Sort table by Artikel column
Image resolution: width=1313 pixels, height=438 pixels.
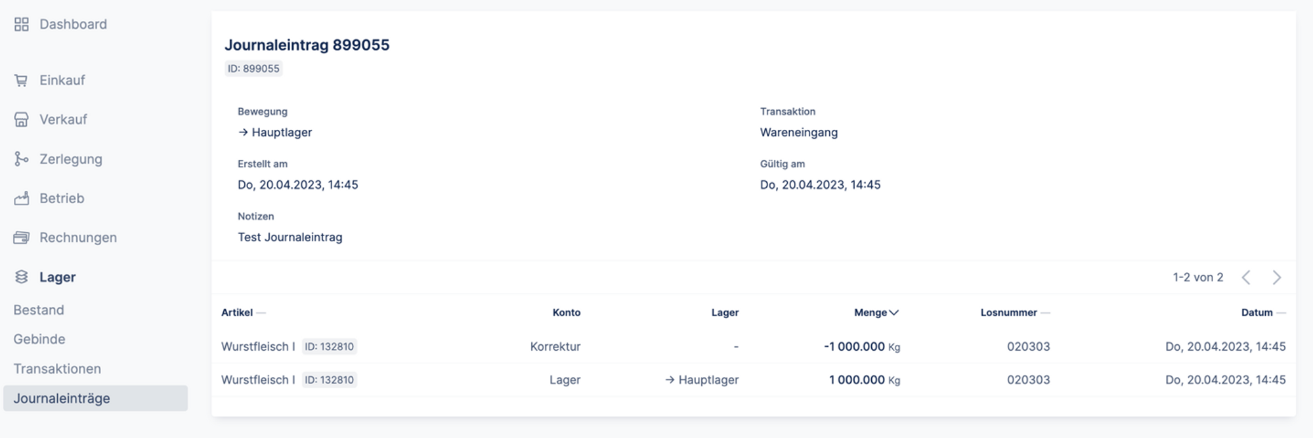pyautogui.click(x=237, y=313)
